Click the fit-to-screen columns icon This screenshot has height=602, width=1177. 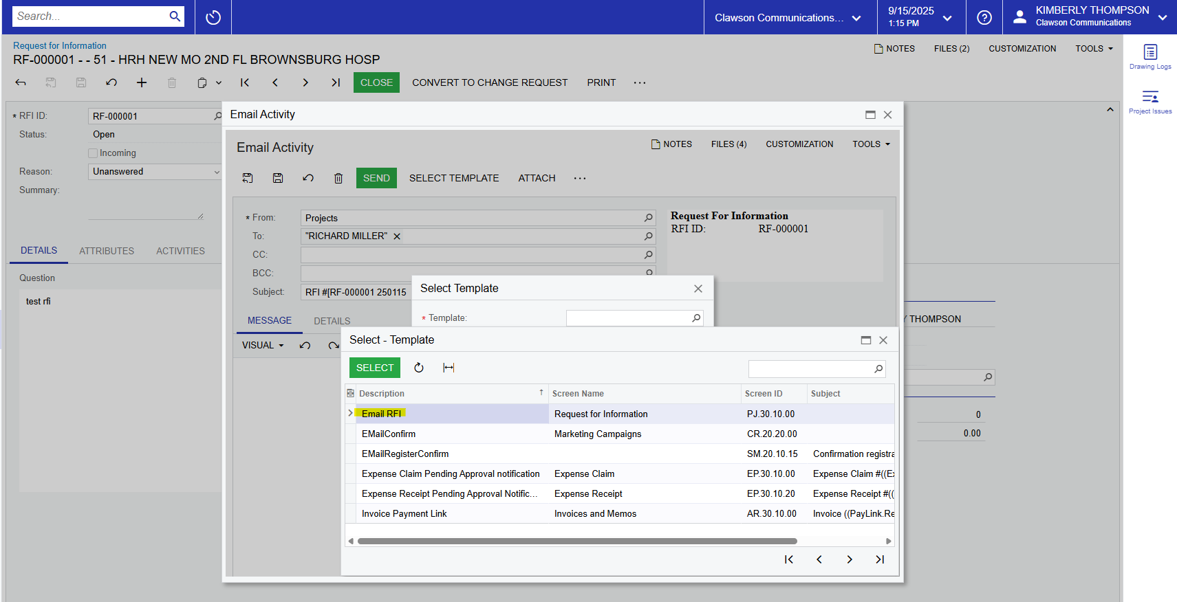(449, 368)
